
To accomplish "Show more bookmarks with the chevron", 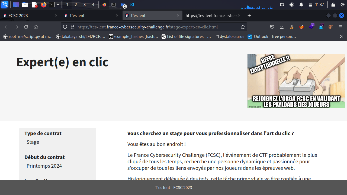I will [x=341, y=36].
